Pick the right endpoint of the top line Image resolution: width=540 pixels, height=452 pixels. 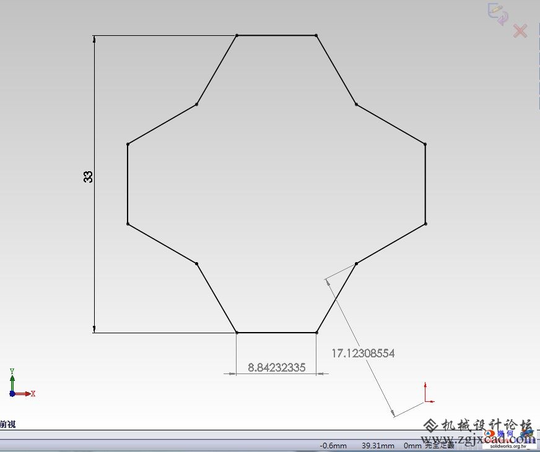(316, 35)
